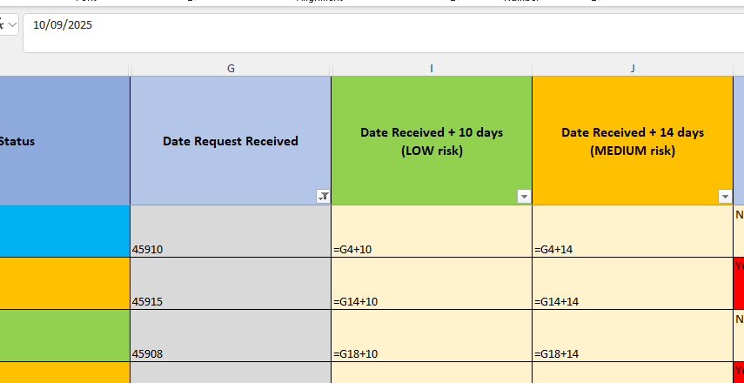This screenshot has width=744, height=383.
Task: Select column I header
Action: point(432,69)
